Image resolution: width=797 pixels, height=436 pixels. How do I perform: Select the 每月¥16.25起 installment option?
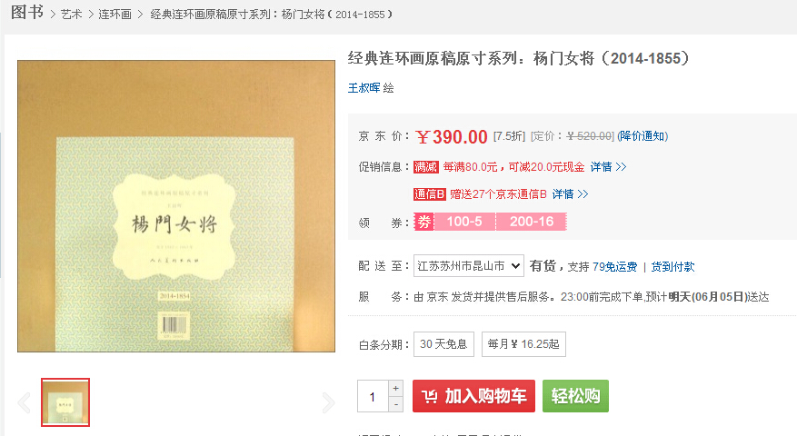(523, 344)
